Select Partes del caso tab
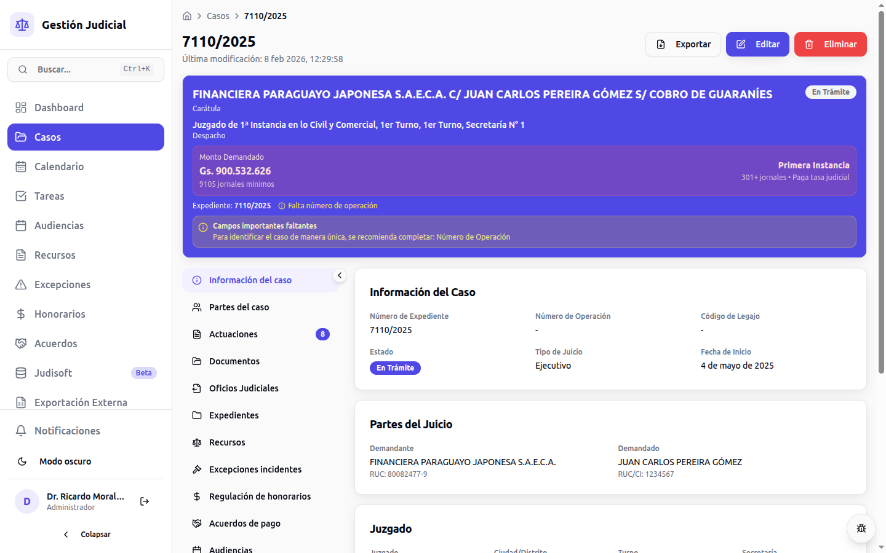The height and width of the screenshot is (553, 886). tap(261, 307)
